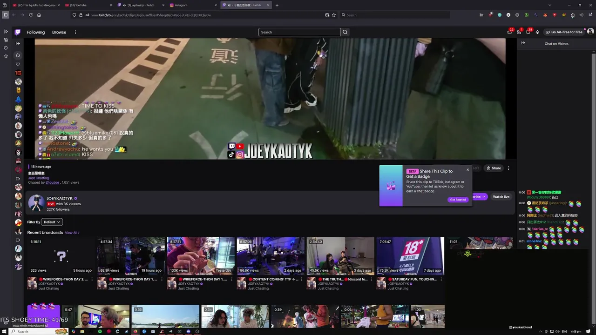Image resolution: width=596 pixels, height=335 pixels.
Task: Open the 0:55 clip thumbnail
Action: click(165, 316)
